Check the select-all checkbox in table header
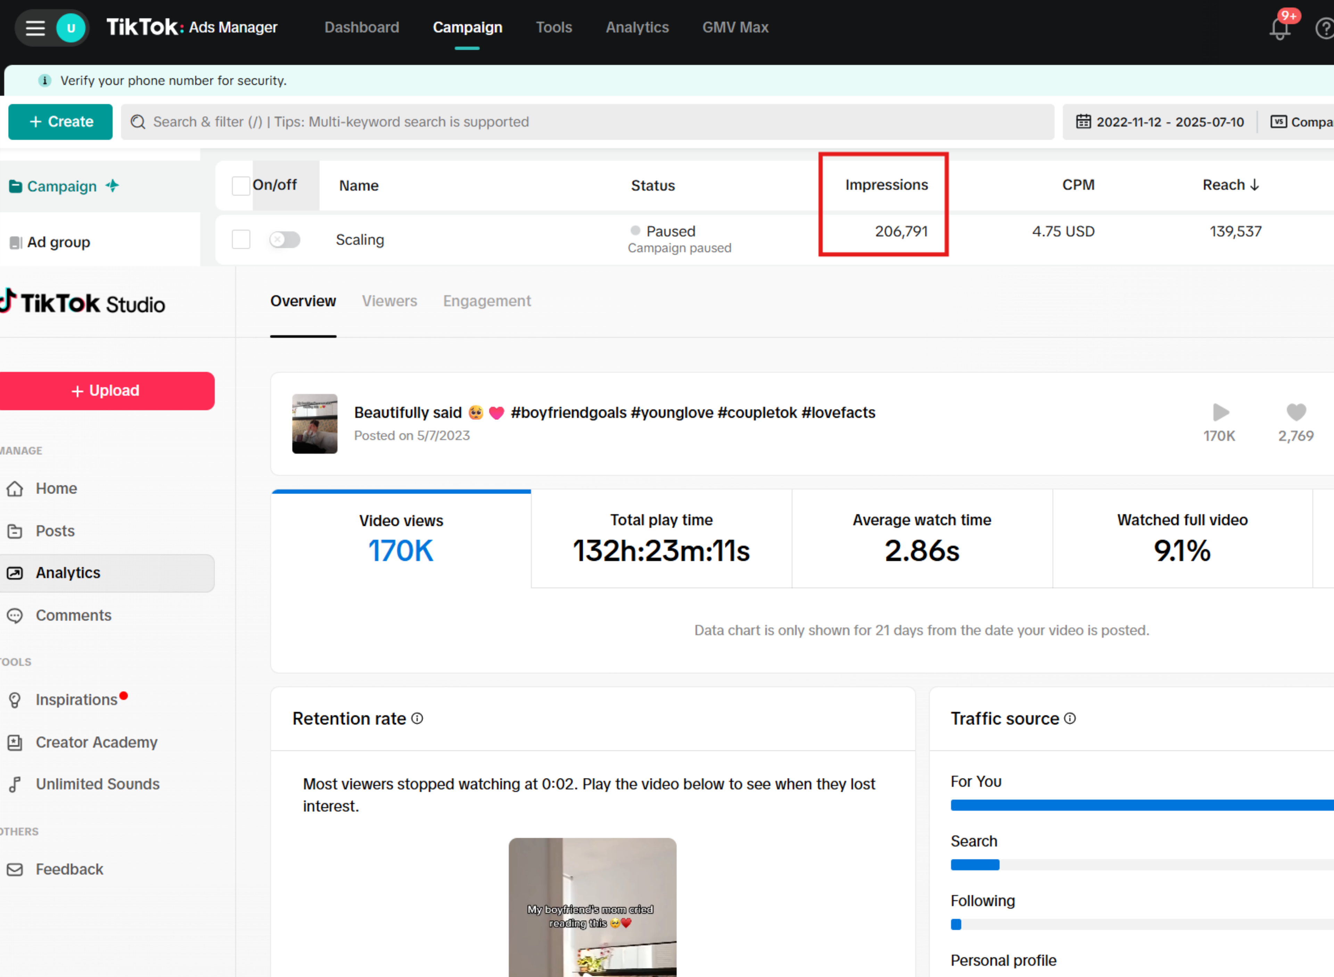 pyautogui.click(x=241, y=186)
